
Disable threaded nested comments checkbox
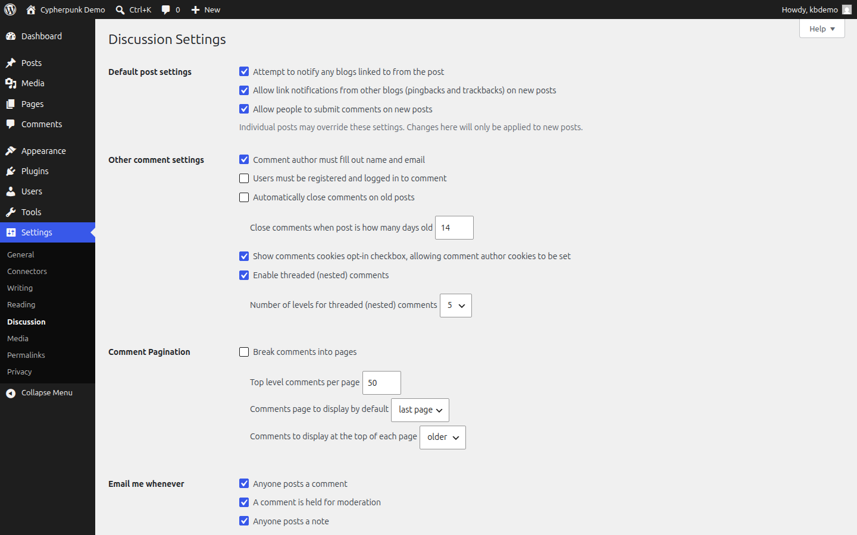coord(244,275)
